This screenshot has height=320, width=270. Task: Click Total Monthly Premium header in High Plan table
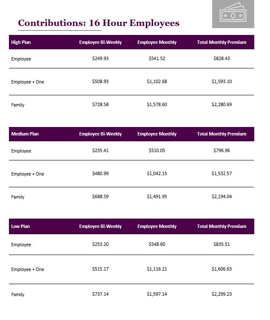pyautogui.click(x=222, y=42)
